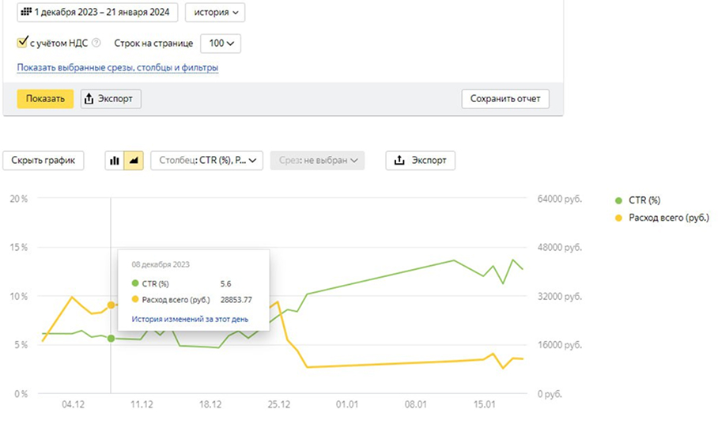Image resolution: width=718 pixels, height=440 pixels.
Task: Toggle the green CTR (%) legend marker
Action: [619, 200]
